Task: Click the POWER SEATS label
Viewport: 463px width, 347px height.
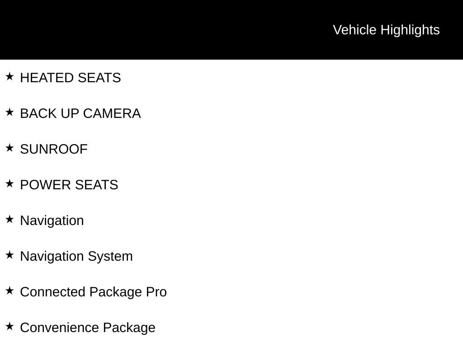Action: [69, 185]
